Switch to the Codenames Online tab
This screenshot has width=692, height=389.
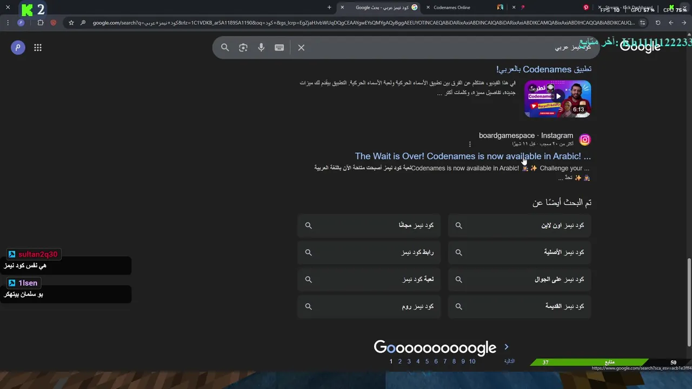[x=458, y=8]
